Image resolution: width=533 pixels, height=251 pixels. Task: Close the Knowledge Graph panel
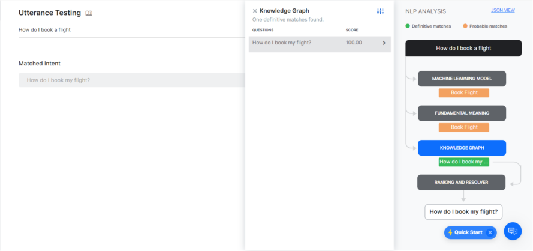[255, 11]
